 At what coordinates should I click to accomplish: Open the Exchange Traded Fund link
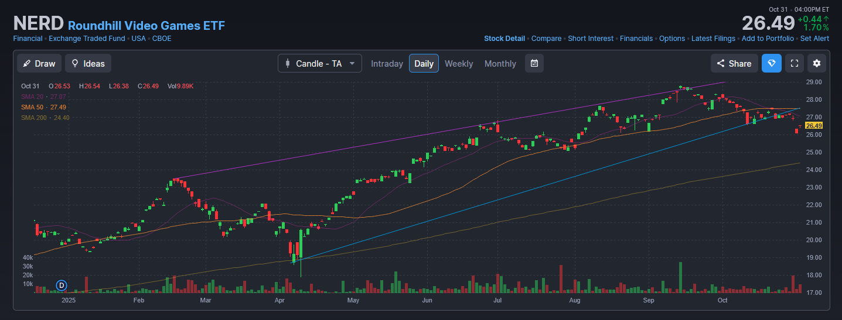(x=87, y=39)
